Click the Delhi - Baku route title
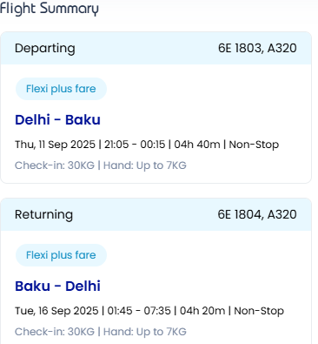The image size is (318, 344). pyautogui.click(x=57, y=119)
